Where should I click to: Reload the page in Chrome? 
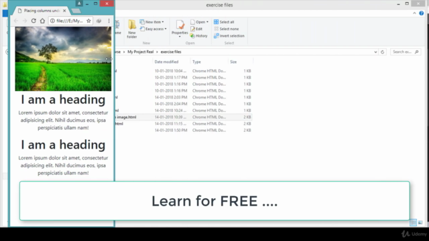tap(34, 21)
